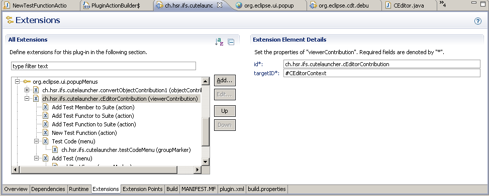Sort extensions alphabetically icon
Viewport: 489px width, 196px height.
(219, 42)
